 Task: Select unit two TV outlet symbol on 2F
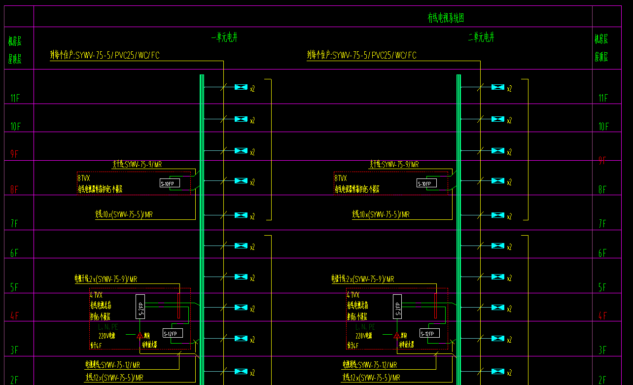[x=498, y=371]
